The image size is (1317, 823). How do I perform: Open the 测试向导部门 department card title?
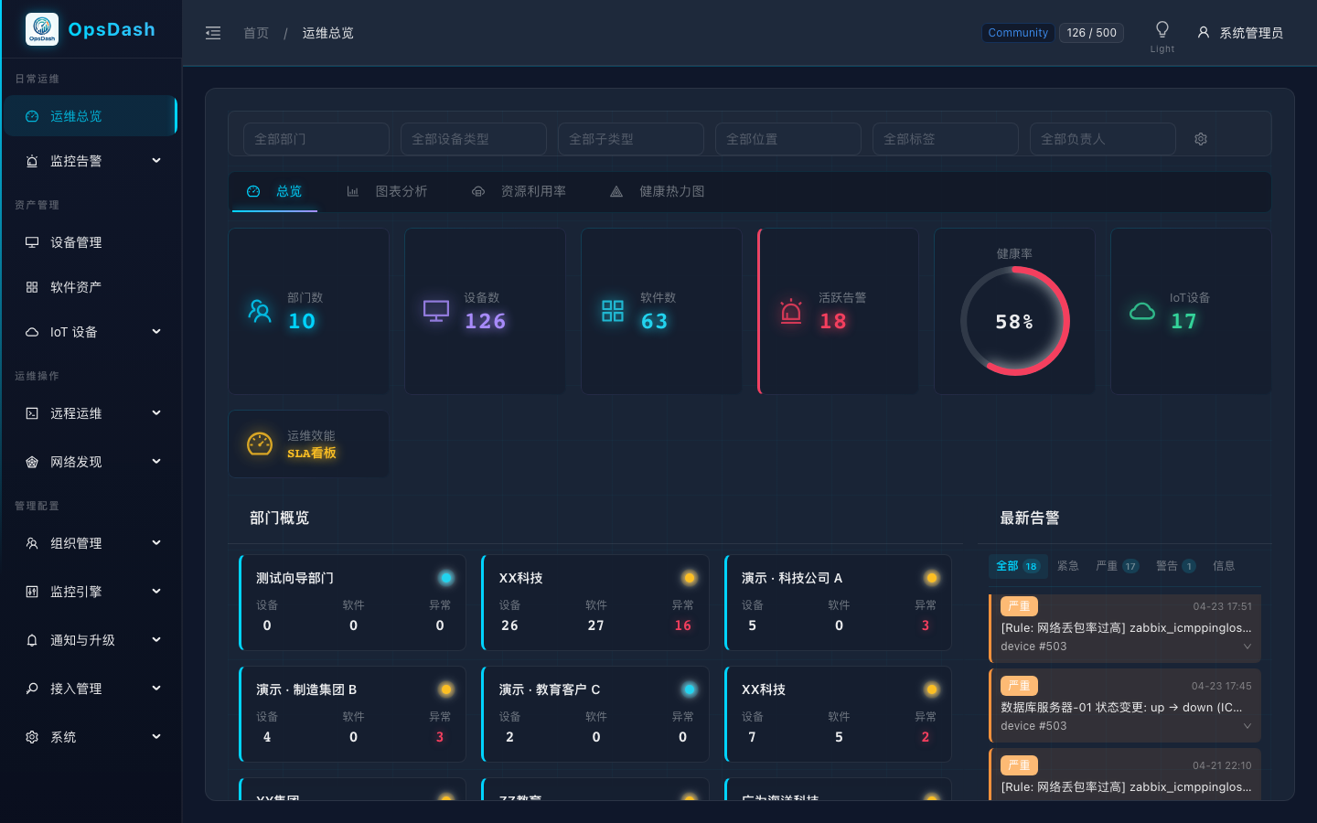294,578
